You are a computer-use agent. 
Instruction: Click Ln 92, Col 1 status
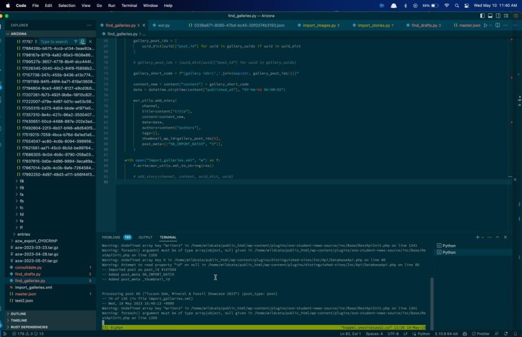(x=350, y=334)
